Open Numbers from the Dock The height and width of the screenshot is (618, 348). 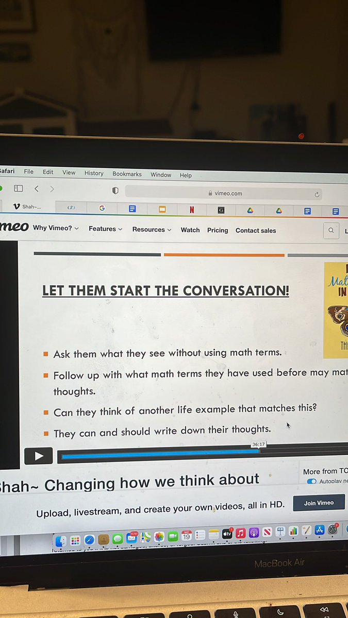[293, 531]
